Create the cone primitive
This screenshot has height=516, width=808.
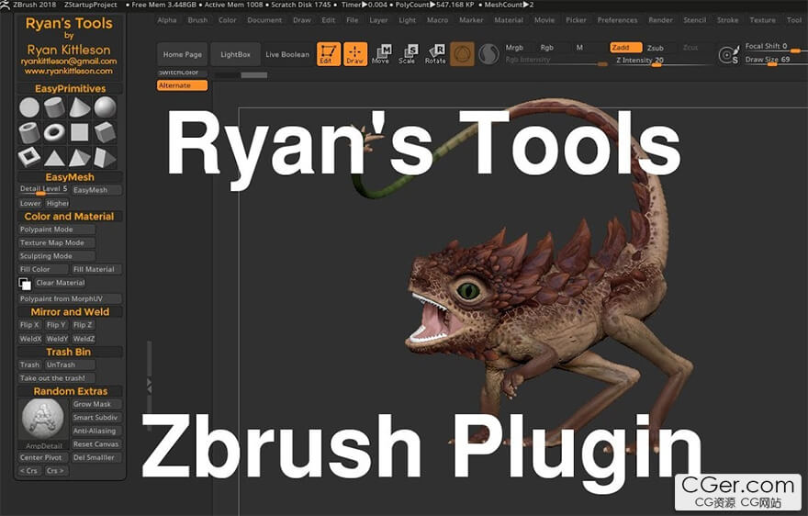click(79, 107)
